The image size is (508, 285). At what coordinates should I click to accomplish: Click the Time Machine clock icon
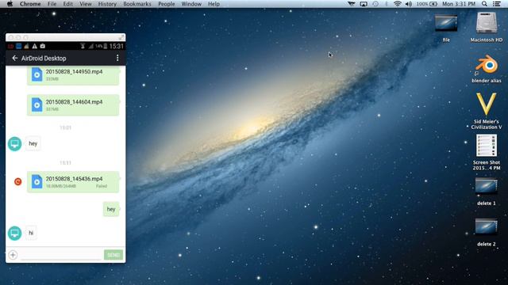pos(375,4)
